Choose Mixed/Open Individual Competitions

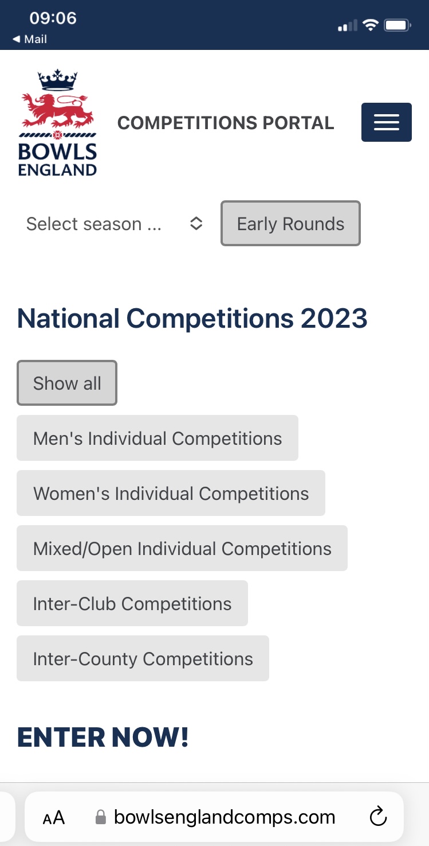tap(182, 548)
